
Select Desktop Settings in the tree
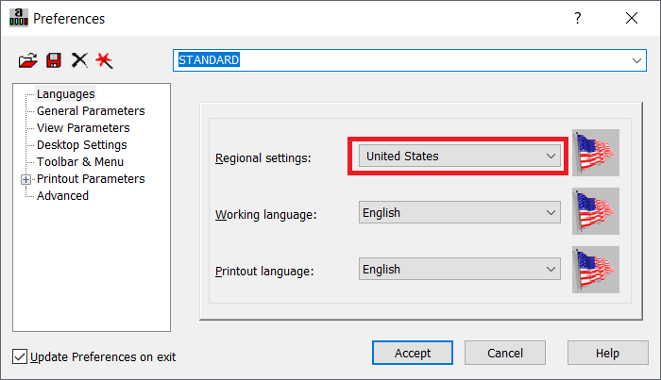82,145
